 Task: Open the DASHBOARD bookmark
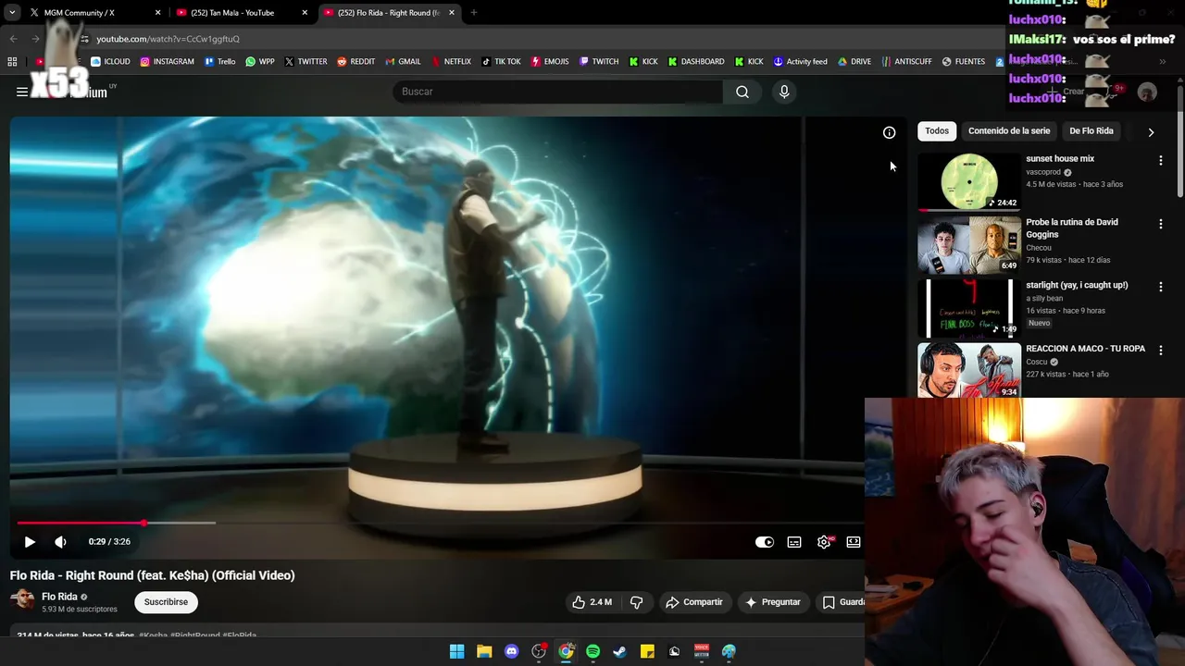point(696,62)
